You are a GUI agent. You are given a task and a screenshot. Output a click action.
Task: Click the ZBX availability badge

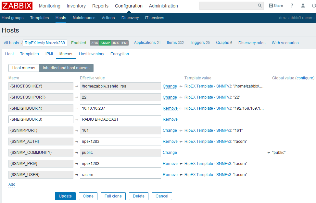click(95, 43)
